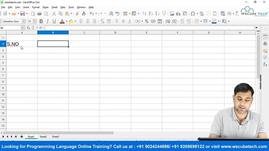This screenshot has width=269, height=151.
Task: Click the Clear Direct Formatting icon
Action: coord(84,13)
